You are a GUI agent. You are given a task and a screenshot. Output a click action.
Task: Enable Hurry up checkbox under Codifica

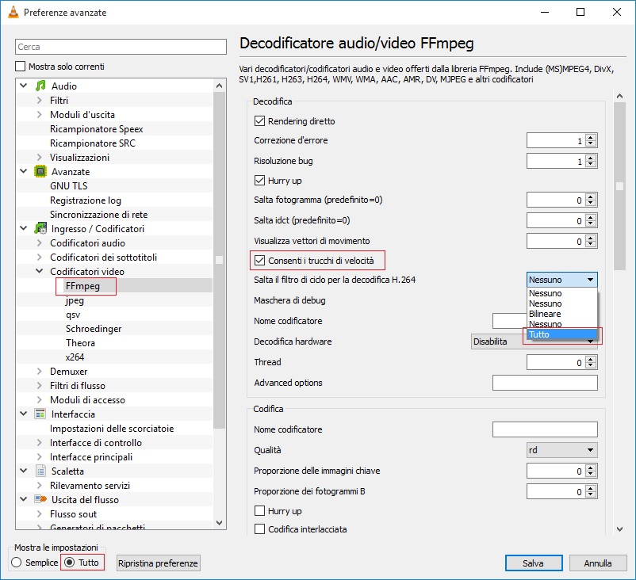(x=259, y=511)
